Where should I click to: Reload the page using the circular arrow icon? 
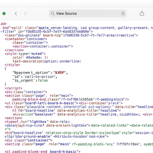click(123, 14)
